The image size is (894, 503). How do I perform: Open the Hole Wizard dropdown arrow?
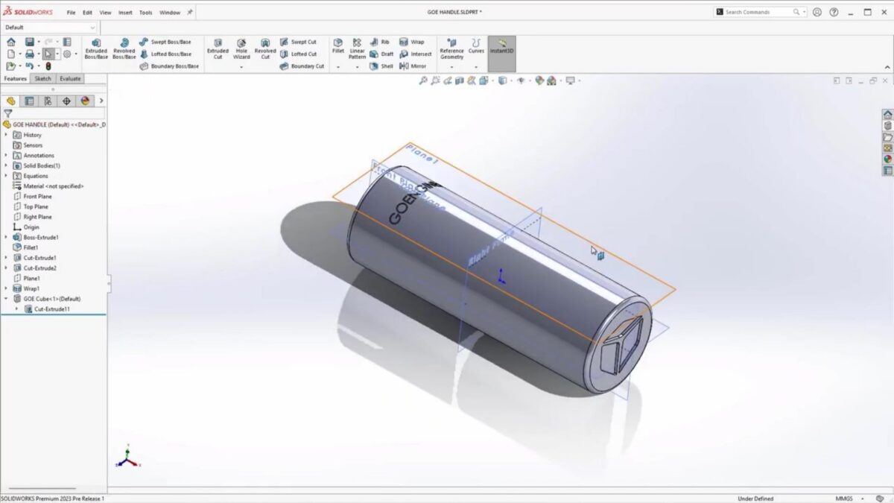tap(241, 68)
